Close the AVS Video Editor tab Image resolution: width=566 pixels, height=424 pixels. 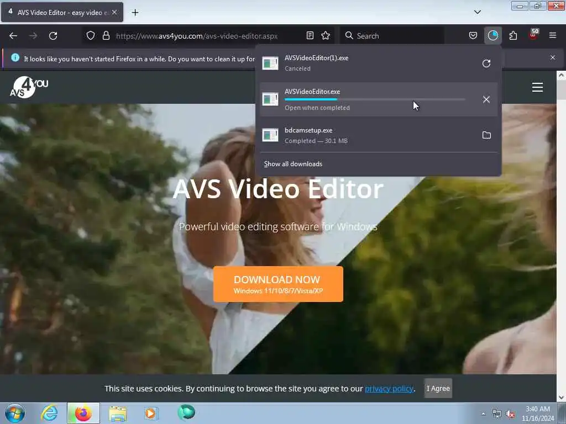(114, 12)
